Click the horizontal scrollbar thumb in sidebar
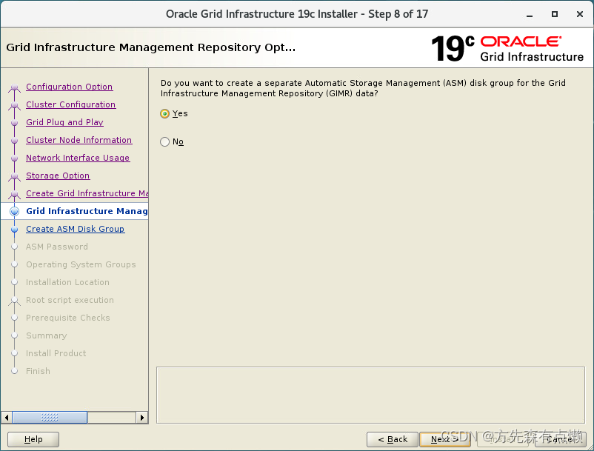The height and width of the screenshot is (451, 594). click(50, 418)
